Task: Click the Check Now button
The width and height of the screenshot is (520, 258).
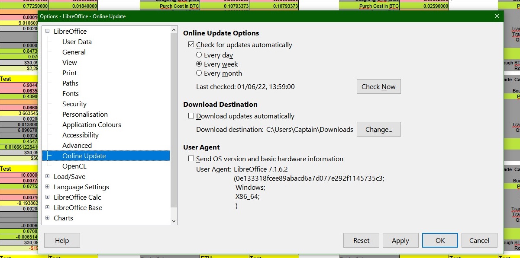Action: click(379, 86)
